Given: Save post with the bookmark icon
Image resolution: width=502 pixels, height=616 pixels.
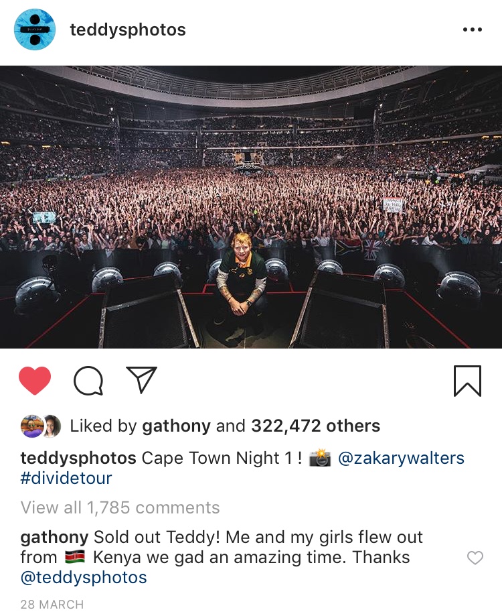Looking at the screenshot, I should (467, 381).
